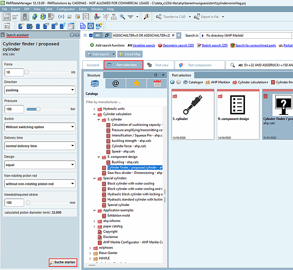Collapse search options with double chevron

click(x=85, y=35)
